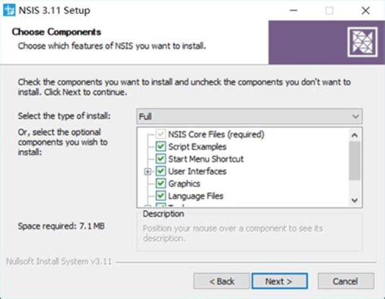
Task: Close the NSIS Setup window
Action: point(365,11)
